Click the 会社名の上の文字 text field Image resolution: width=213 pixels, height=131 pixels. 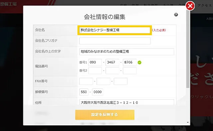[126, 51]
